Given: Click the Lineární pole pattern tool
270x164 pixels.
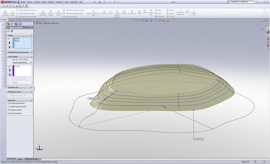Looking at the screenshot, I should (x=151, y=12).
